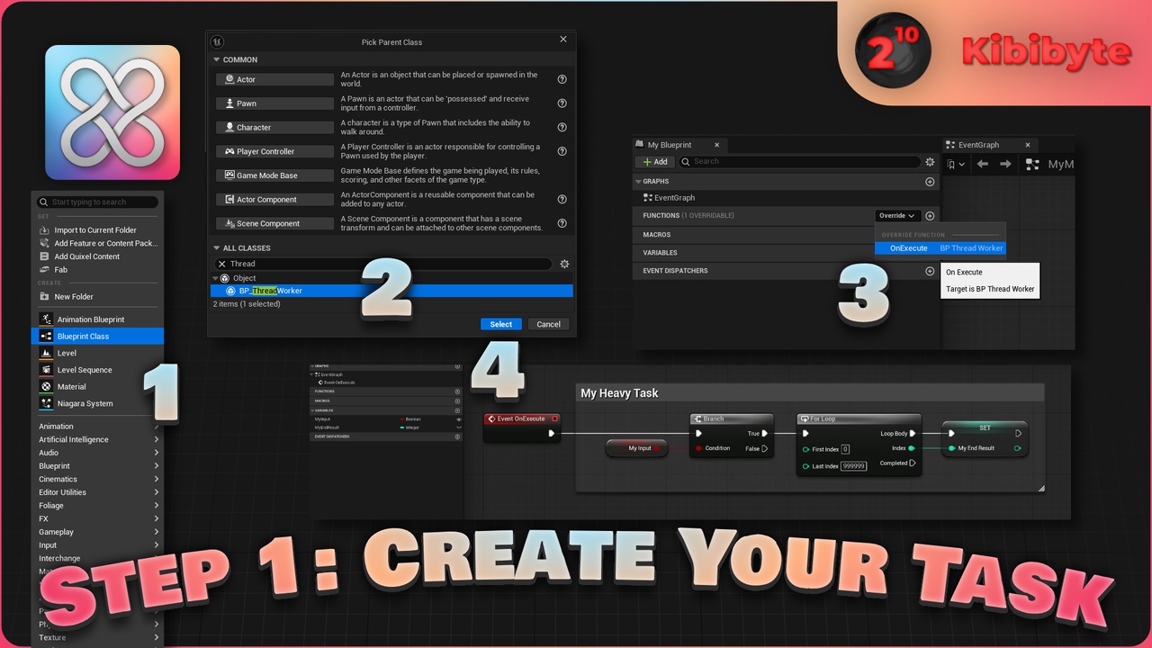1152x648 pixels.
Task: Click the Add Quixel Content icon
Action: point(45,256)
